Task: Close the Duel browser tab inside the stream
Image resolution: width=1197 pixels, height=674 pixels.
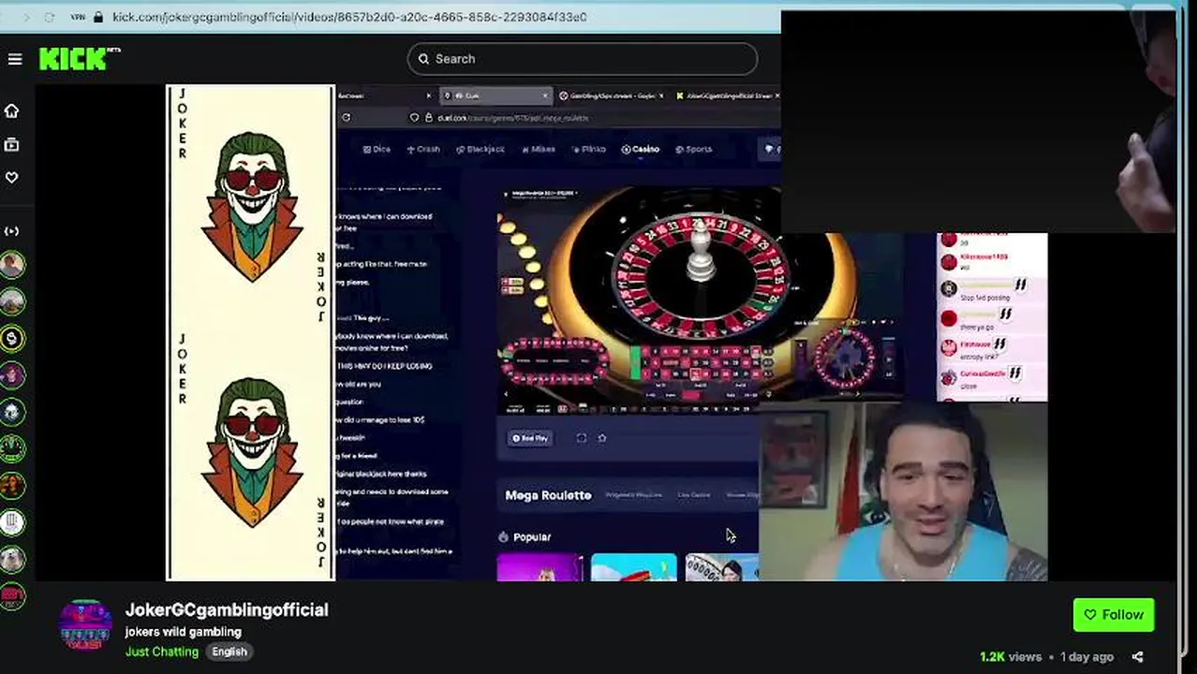Action: (545, 95)
